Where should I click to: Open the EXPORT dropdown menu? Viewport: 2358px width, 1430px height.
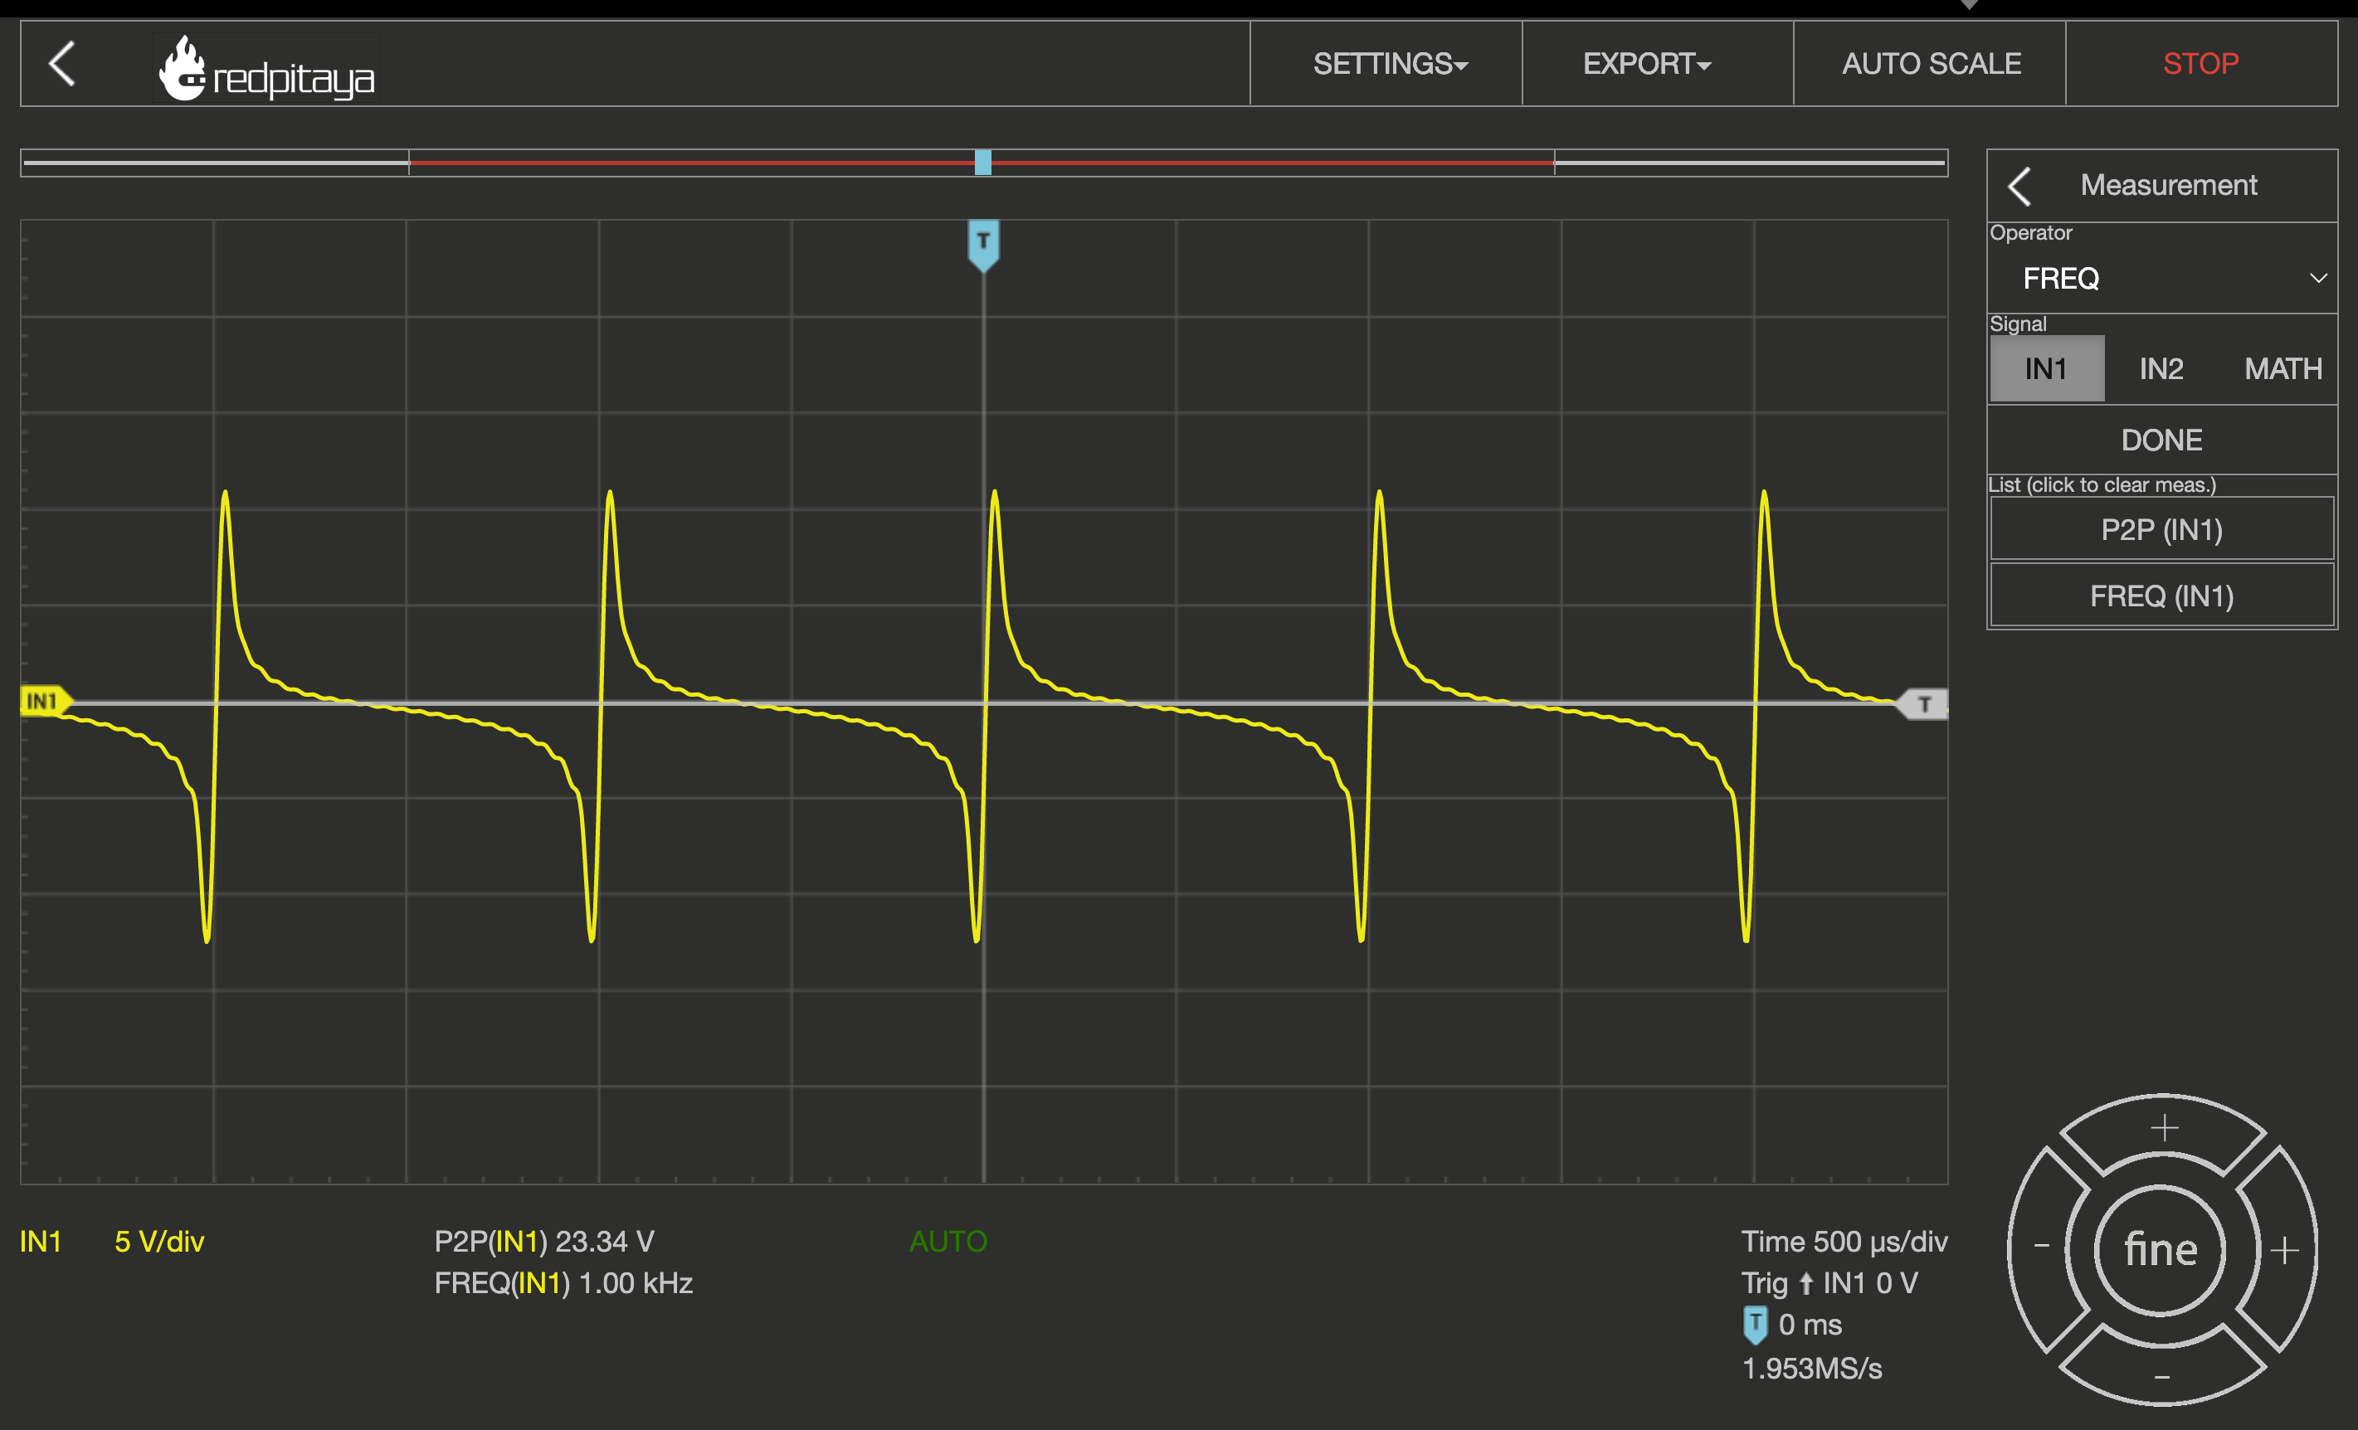[x=1658, y=64]
